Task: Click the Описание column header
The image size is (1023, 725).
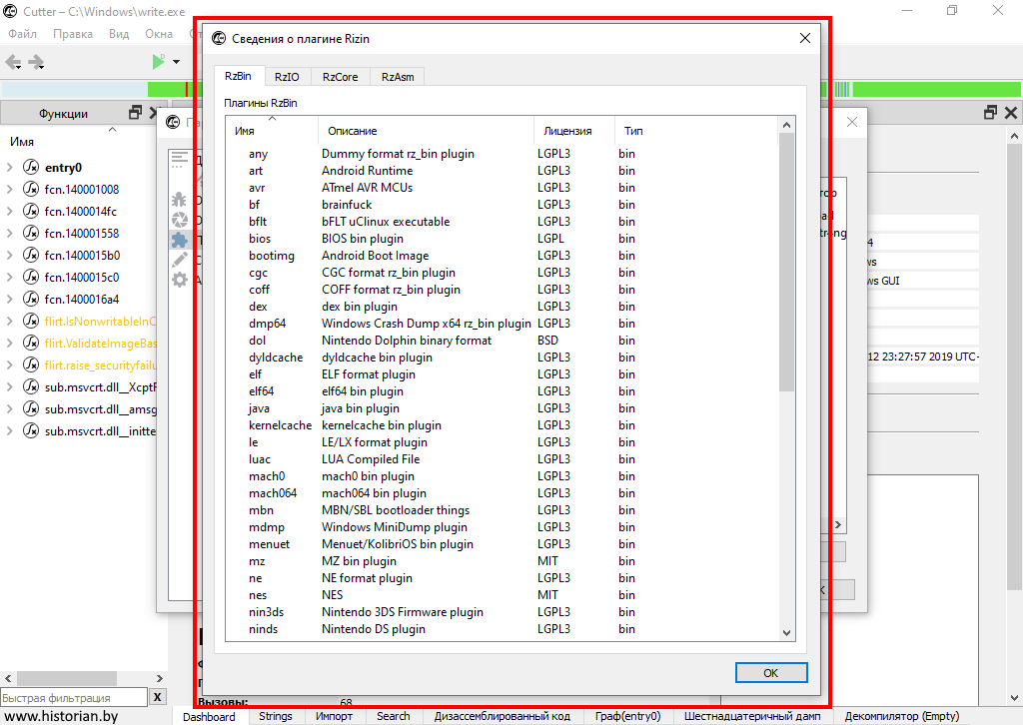Action: (x=353, y=131)
